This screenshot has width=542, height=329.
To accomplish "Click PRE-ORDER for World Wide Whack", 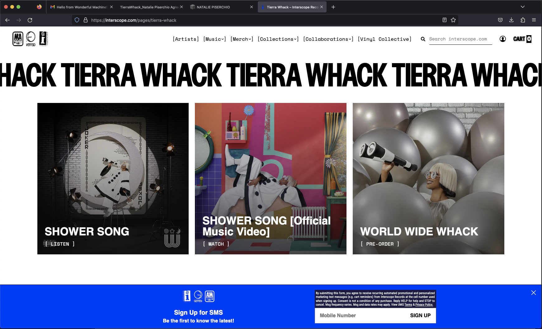I will point(380,244).
